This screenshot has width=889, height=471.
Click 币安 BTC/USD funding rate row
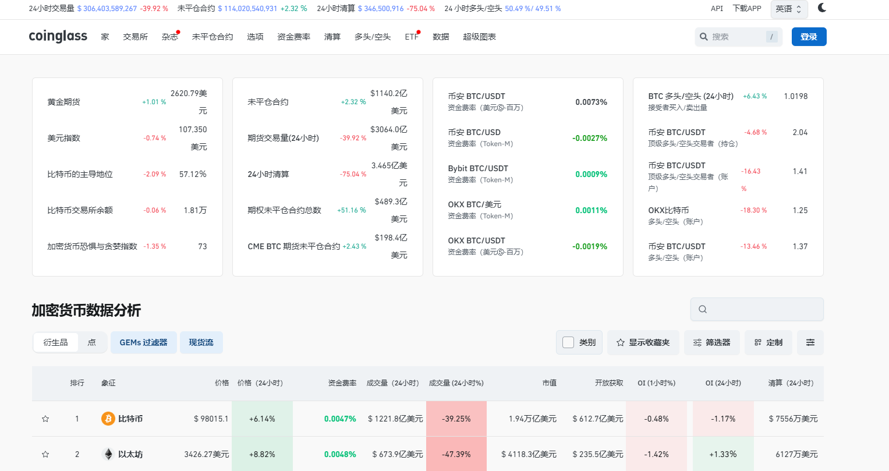[x=528, y=138]
